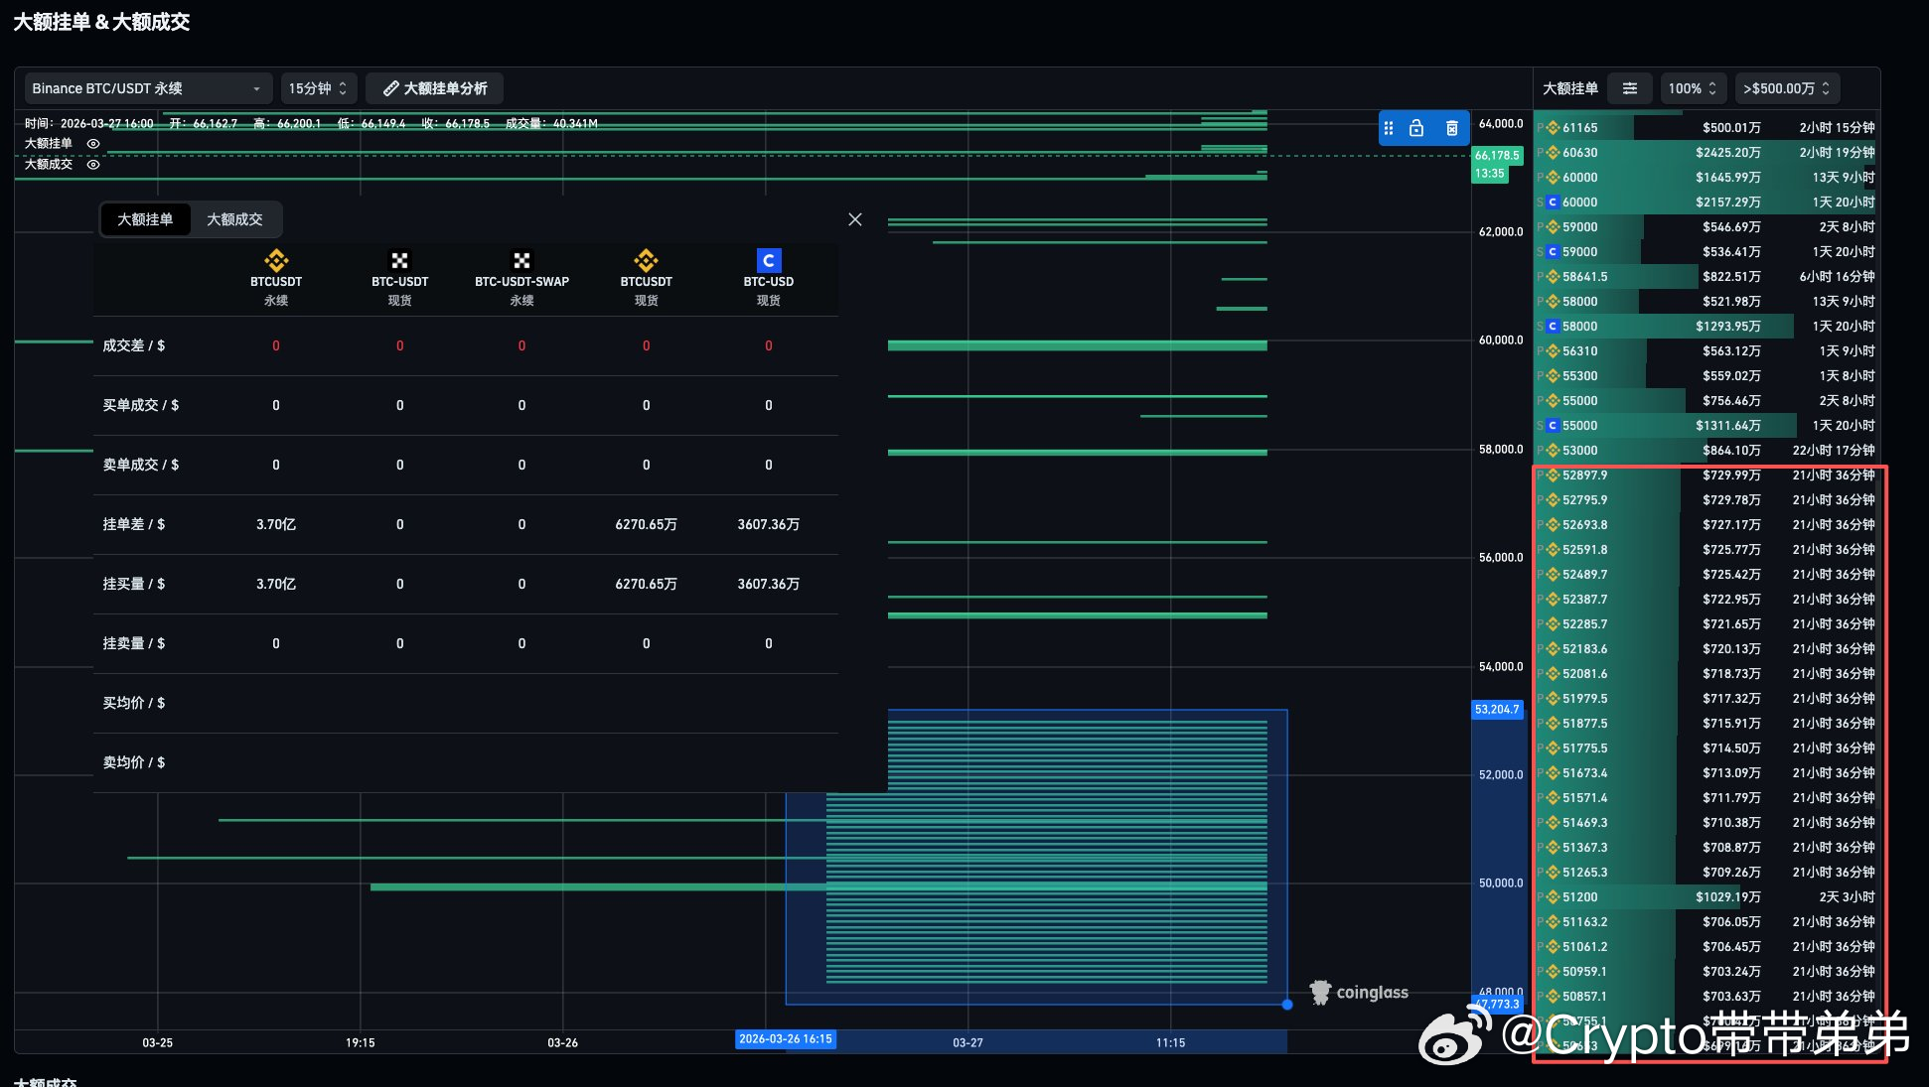Click the drag-handle dots icon in the blue toolbar
The width and height of the screenshot is (1929, 1087).
tap(1389, 128)
